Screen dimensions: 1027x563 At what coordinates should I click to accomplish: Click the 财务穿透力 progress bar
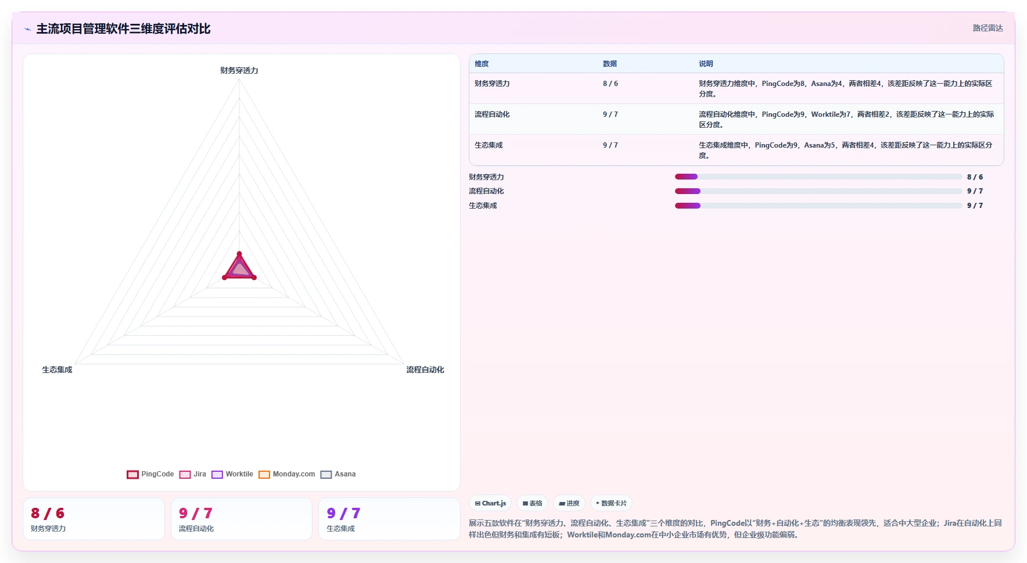(818, 177)
